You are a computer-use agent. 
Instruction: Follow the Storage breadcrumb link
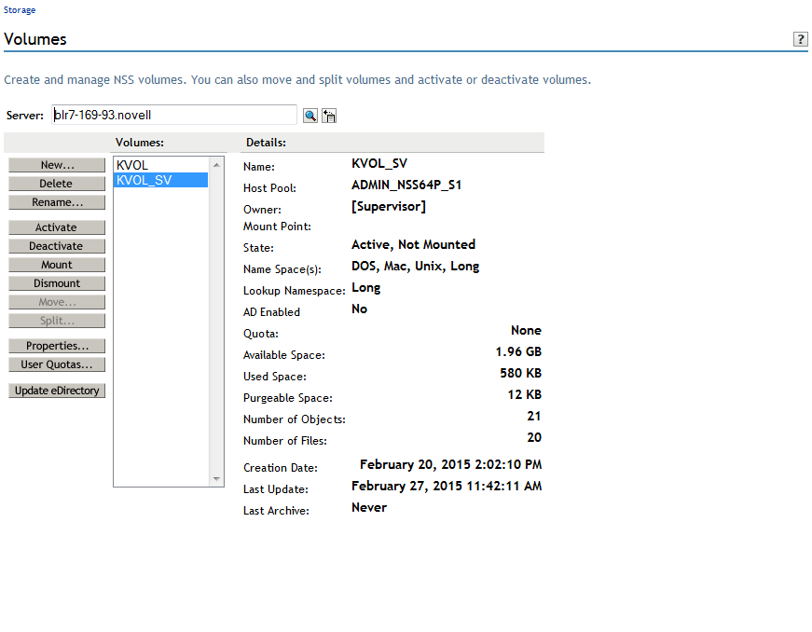[20, 10]
